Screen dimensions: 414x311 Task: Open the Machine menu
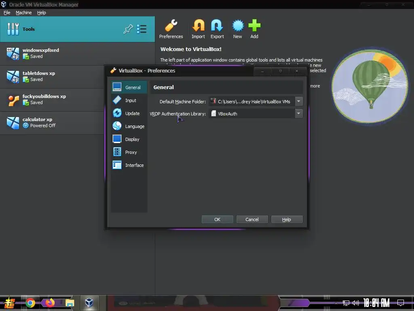tap(23, 13)
